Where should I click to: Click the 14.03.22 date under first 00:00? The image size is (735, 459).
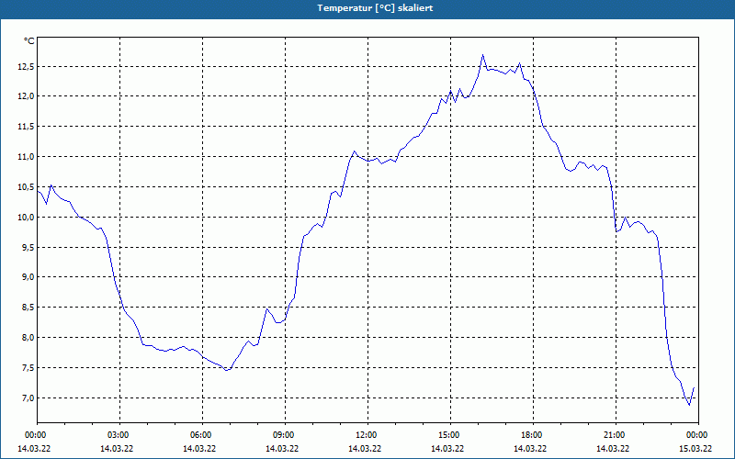pos(34,449)
